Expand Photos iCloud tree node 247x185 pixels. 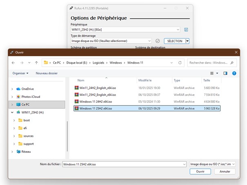(12, 97)
